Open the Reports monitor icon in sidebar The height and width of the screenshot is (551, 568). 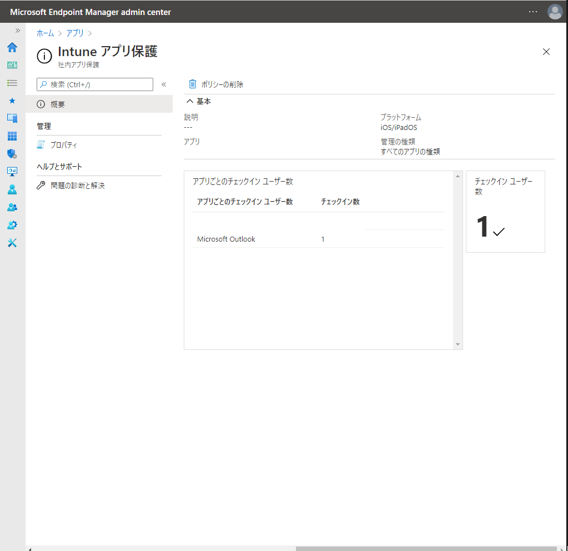point(12,172)
